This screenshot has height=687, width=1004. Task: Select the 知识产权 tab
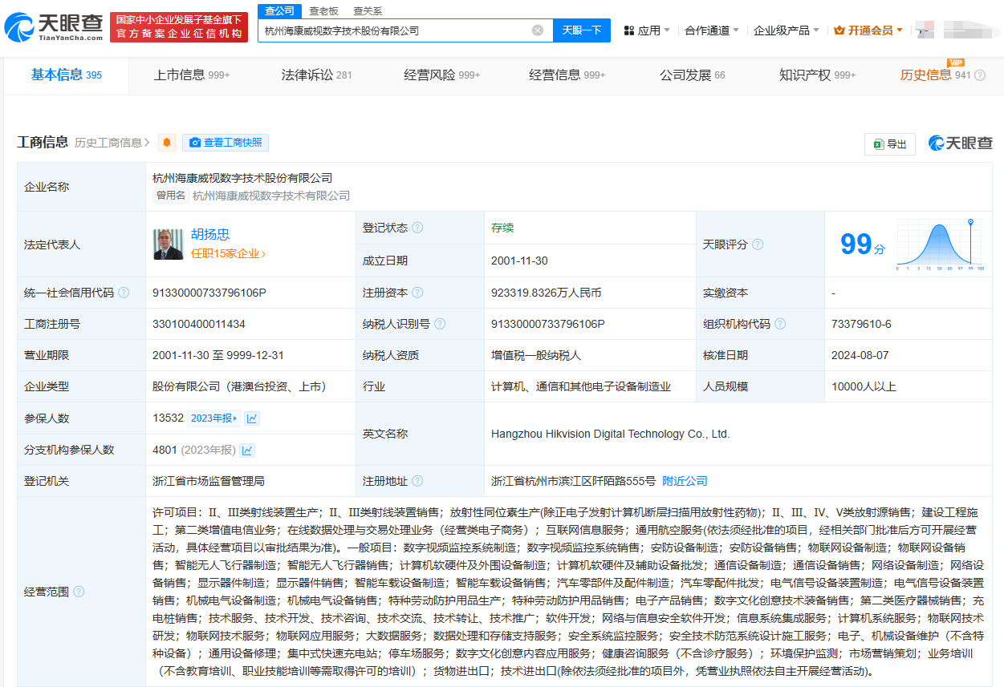pos(816,75)
